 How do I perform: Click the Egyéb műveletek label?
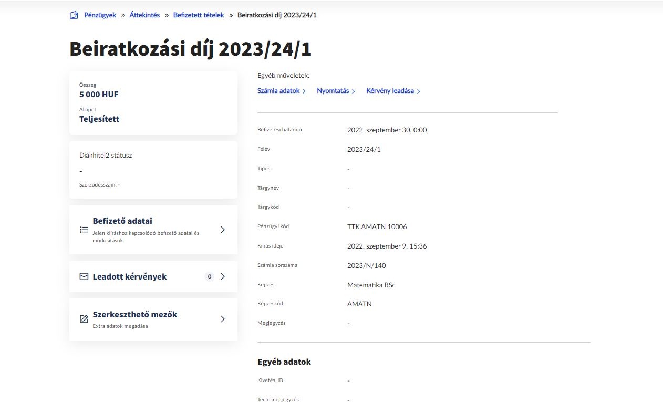(284, 76)
